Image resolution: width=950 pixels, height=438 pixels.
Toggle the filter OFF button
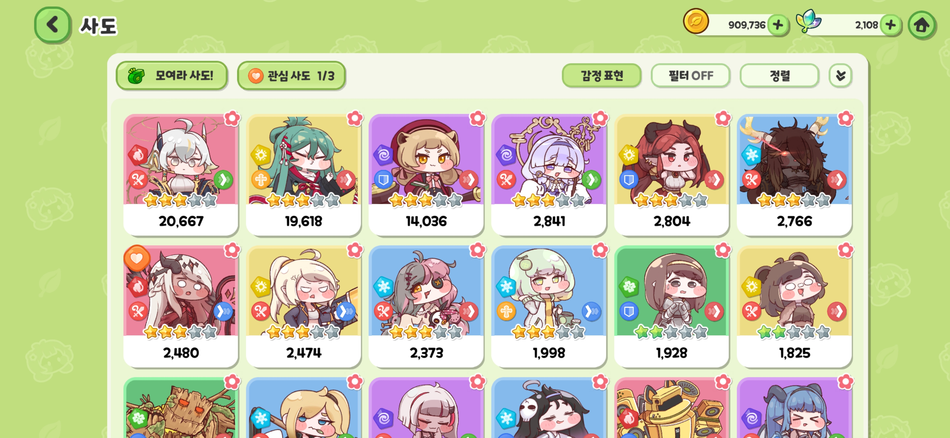[x=690, y=76]
